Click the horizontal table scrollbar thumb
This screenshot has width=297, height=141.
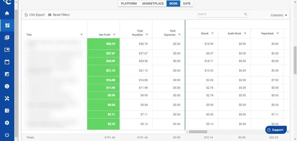(x=198, y=132)
